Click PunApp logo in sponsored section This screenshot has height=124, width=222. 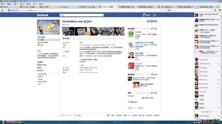click(133, 102)
